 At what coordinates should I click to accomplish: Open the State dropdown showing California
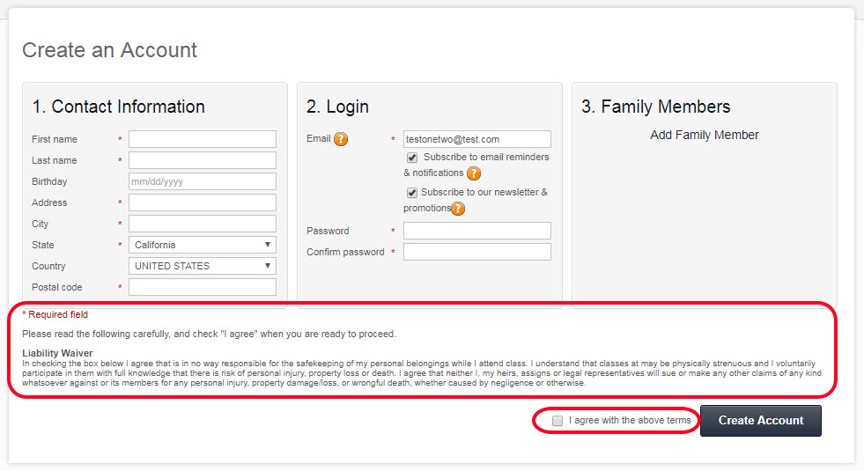(x=203, y=245)
